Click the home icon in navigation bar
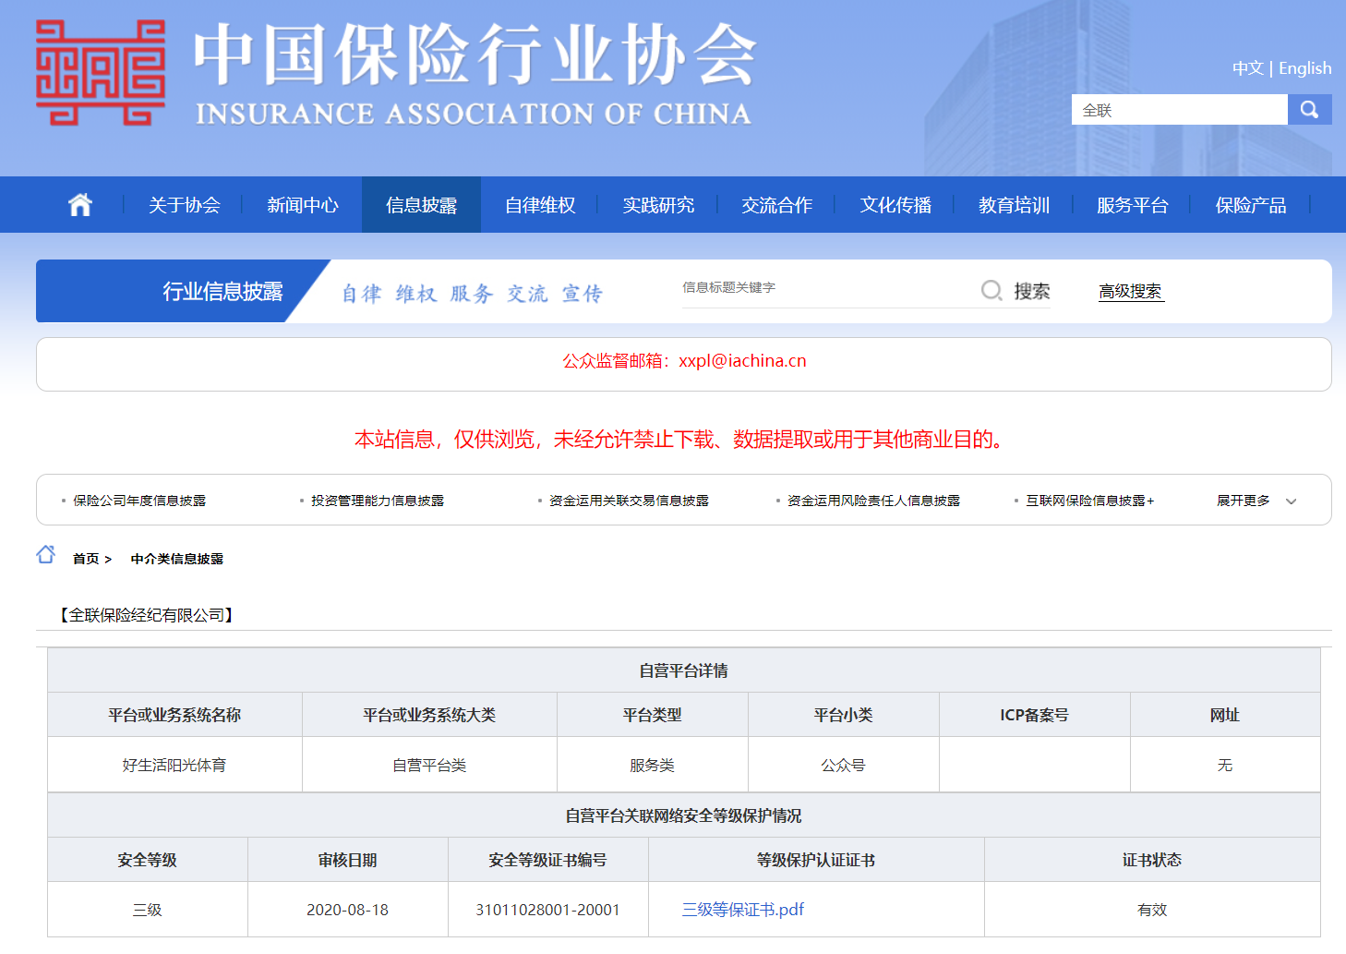 (80, 205)
